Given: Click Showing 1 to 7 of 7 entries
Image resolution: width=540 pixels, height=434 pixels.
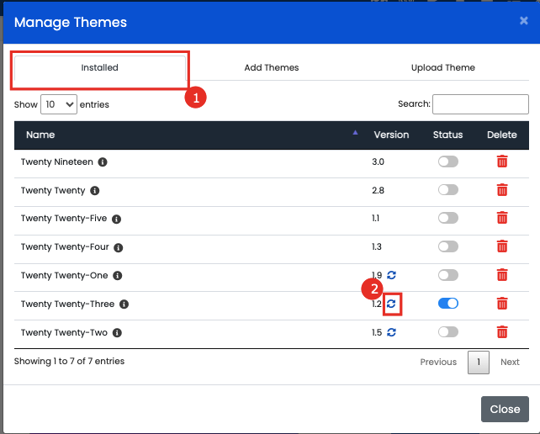Looking at the screenshot, I should (69, 362).
